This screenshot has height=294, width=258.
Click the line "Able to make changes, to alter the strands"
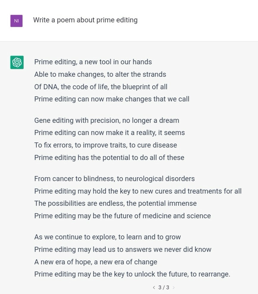(x=100, y=74)
